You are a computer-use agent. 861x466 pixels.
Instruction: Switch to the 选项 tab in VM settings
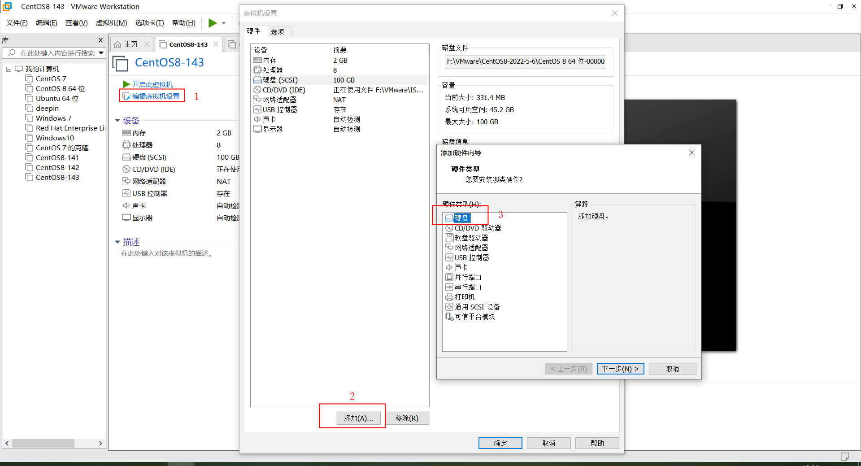coord(278,32)
